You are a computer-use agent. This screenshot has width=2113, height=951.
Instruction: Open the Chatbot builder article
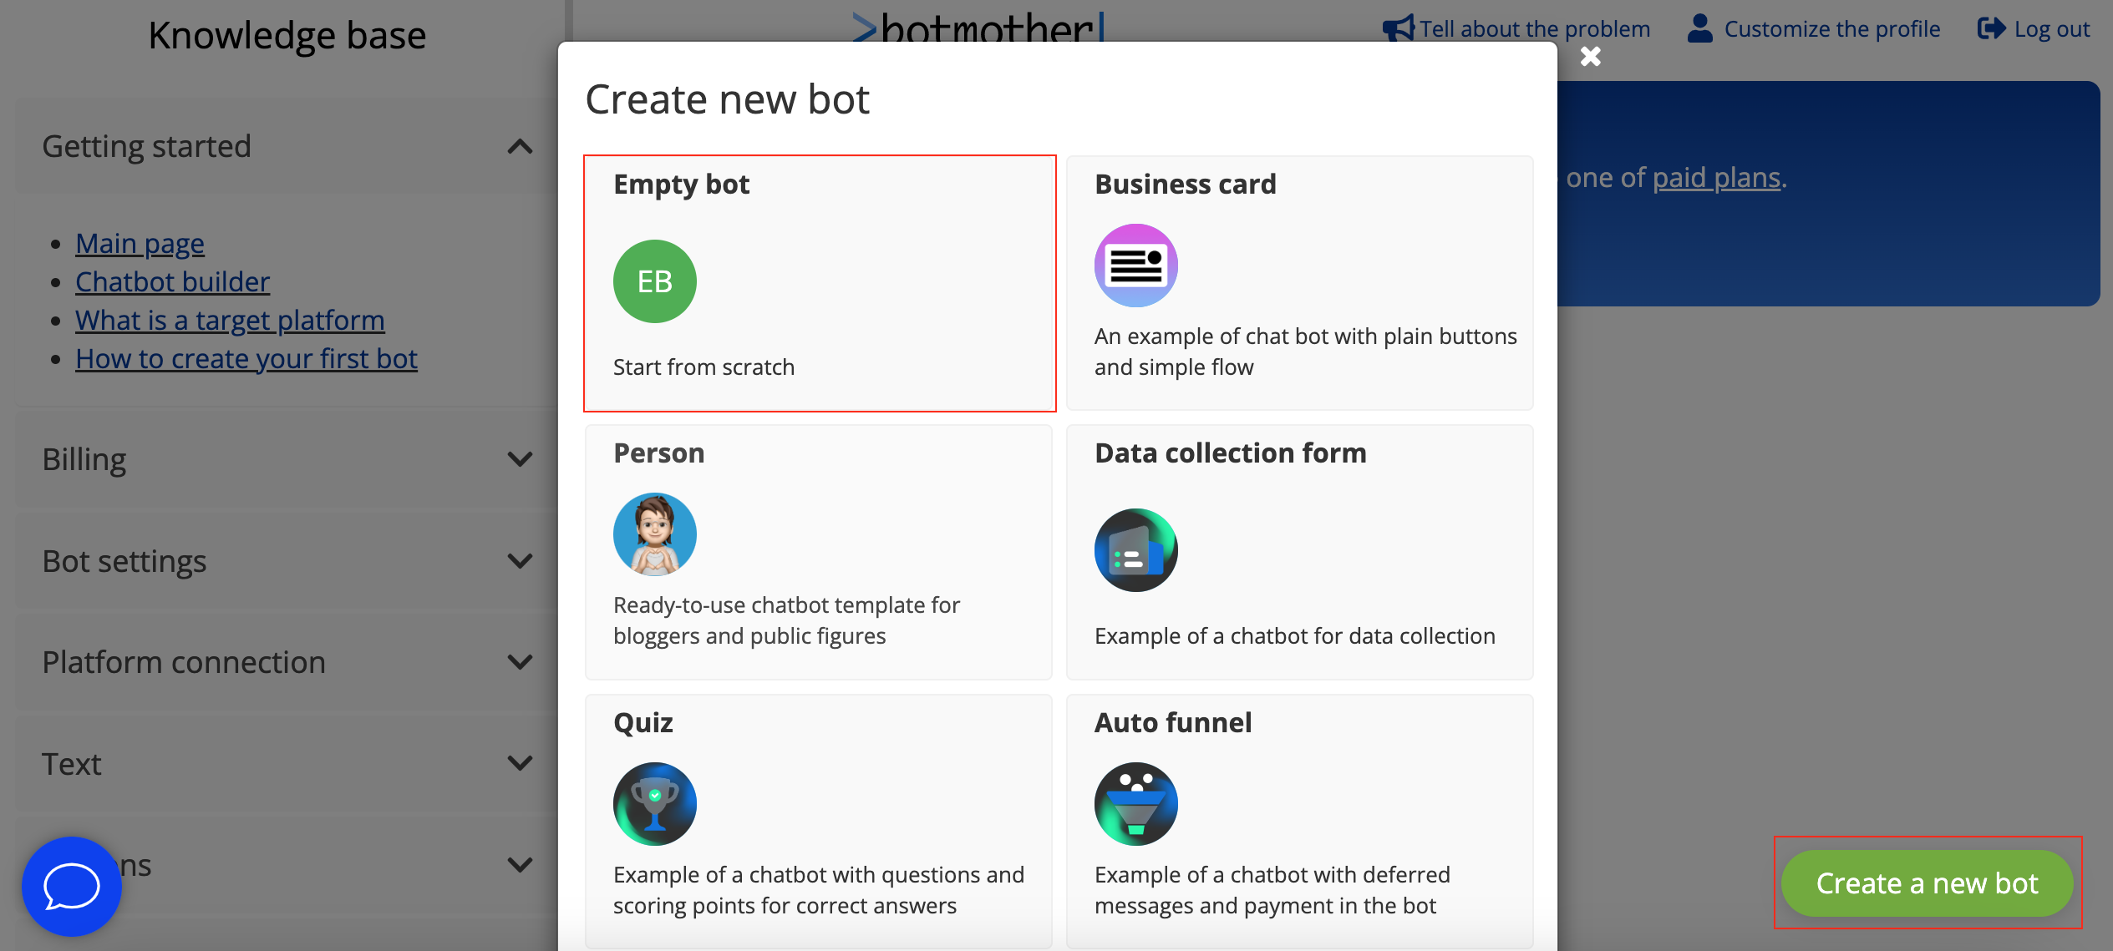[x=173, y=281]
